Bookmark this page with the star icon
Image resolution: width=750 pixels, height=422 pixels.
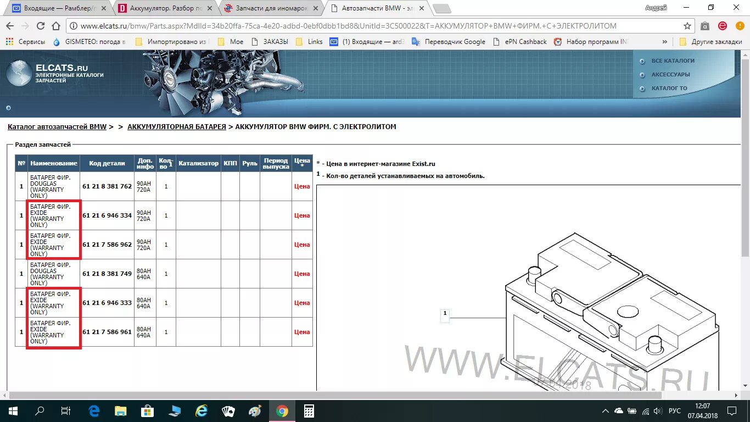click(x=687, y=26)
